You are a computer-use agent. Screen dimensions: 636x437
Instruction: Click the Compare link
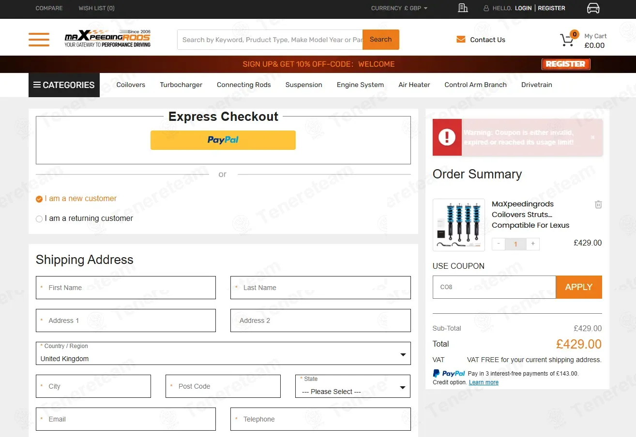click(x=49, y=8)
